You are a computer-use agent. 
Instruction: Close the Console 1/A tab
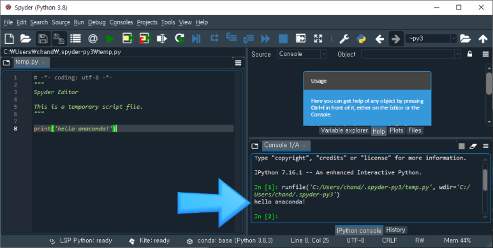[x=304, y=146]
